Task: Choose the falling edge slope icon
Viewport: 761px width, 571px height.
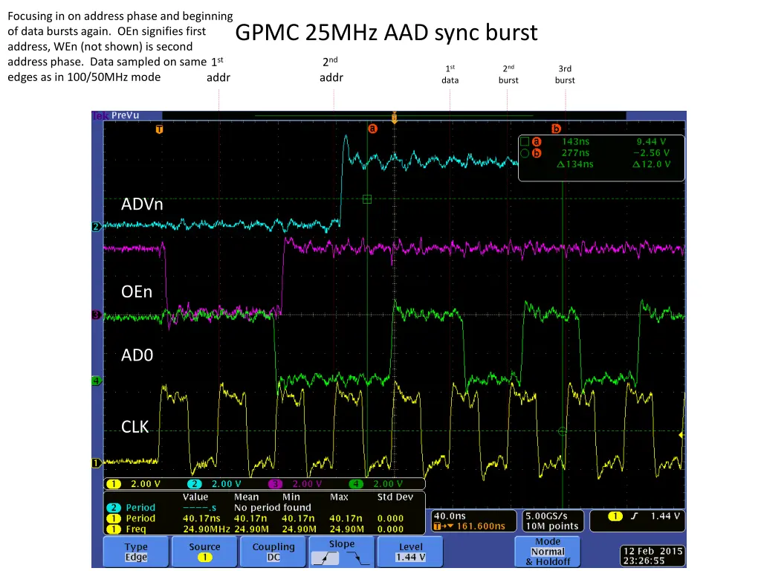Action: pyautogui.click(x=358, y=558)
